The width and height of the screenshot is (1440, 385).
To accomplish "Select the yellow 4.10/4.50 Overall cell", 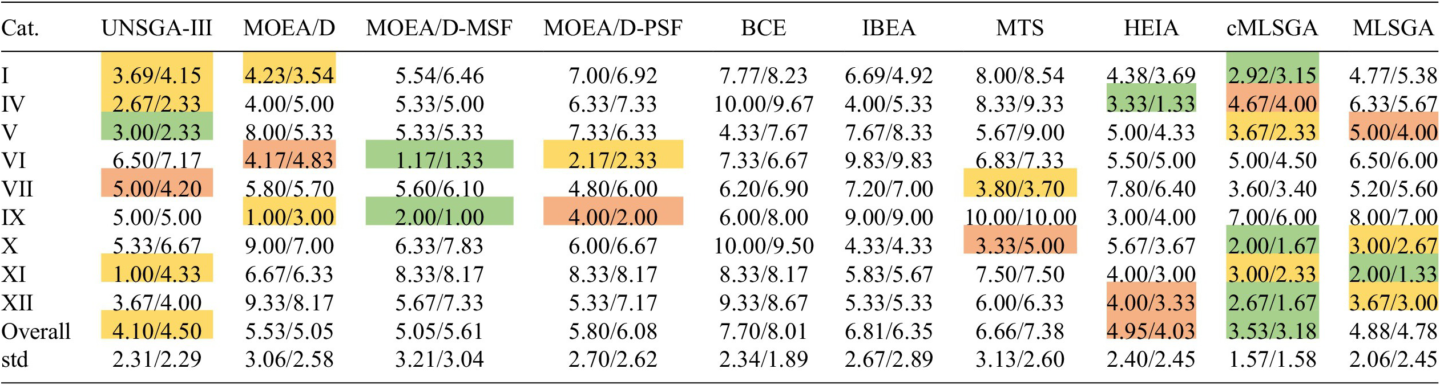I will [x=156, y=331].
